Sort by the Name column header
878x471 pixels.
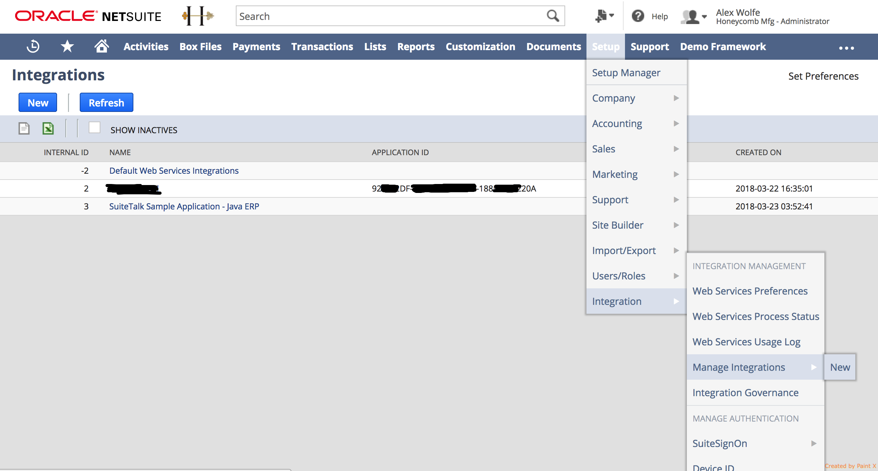click(120, 152)
